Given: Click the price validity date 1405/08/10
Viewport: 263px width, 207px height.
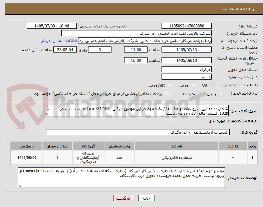Looking at the screenshot, I should pyautogui.click(x=187, y=60).
